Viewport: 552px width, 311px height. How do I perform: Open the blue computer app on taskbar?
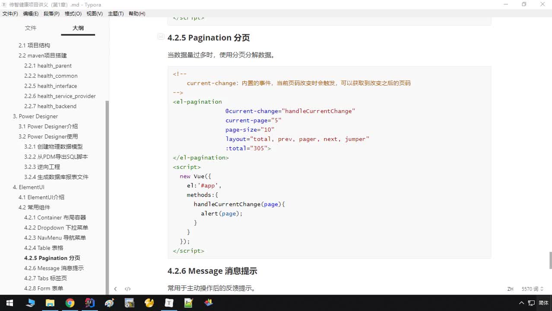tap(30, 303)
